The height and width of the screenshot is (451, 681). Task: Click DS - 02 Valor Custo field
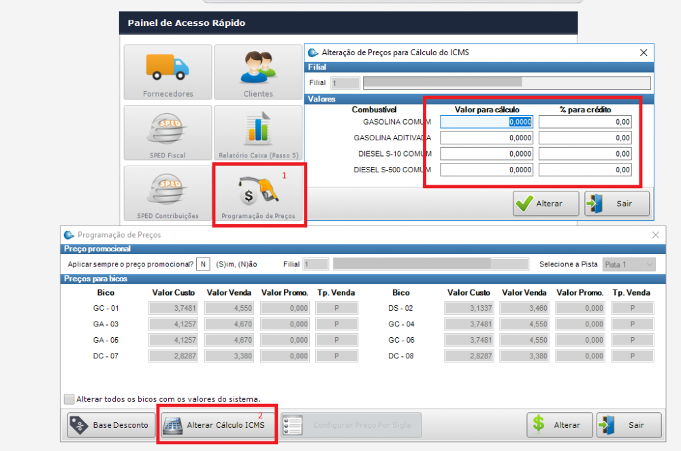coord(469,308)
